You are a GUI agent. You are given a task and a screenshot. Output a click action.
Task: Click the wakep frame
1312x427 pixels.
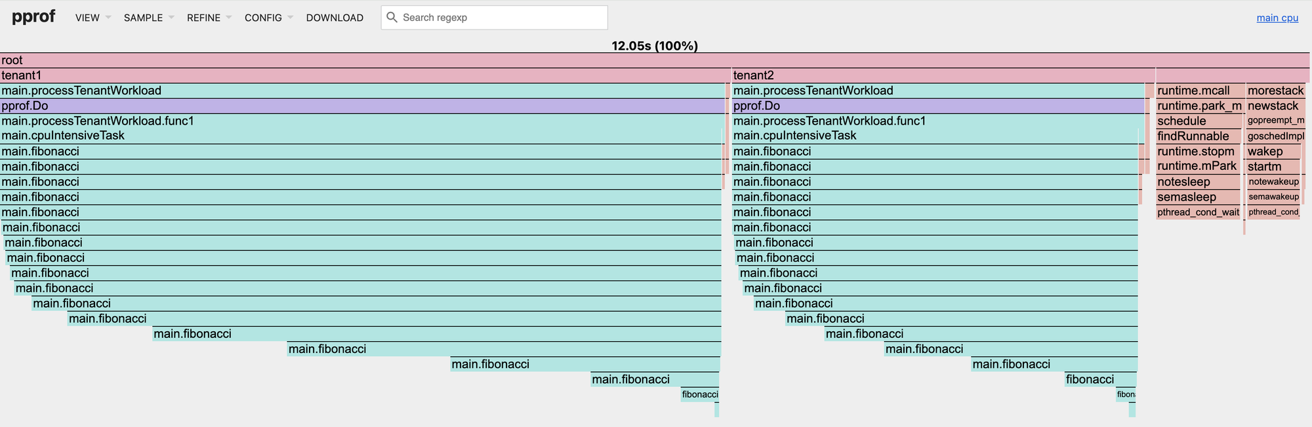click(x=1273, y=152)
